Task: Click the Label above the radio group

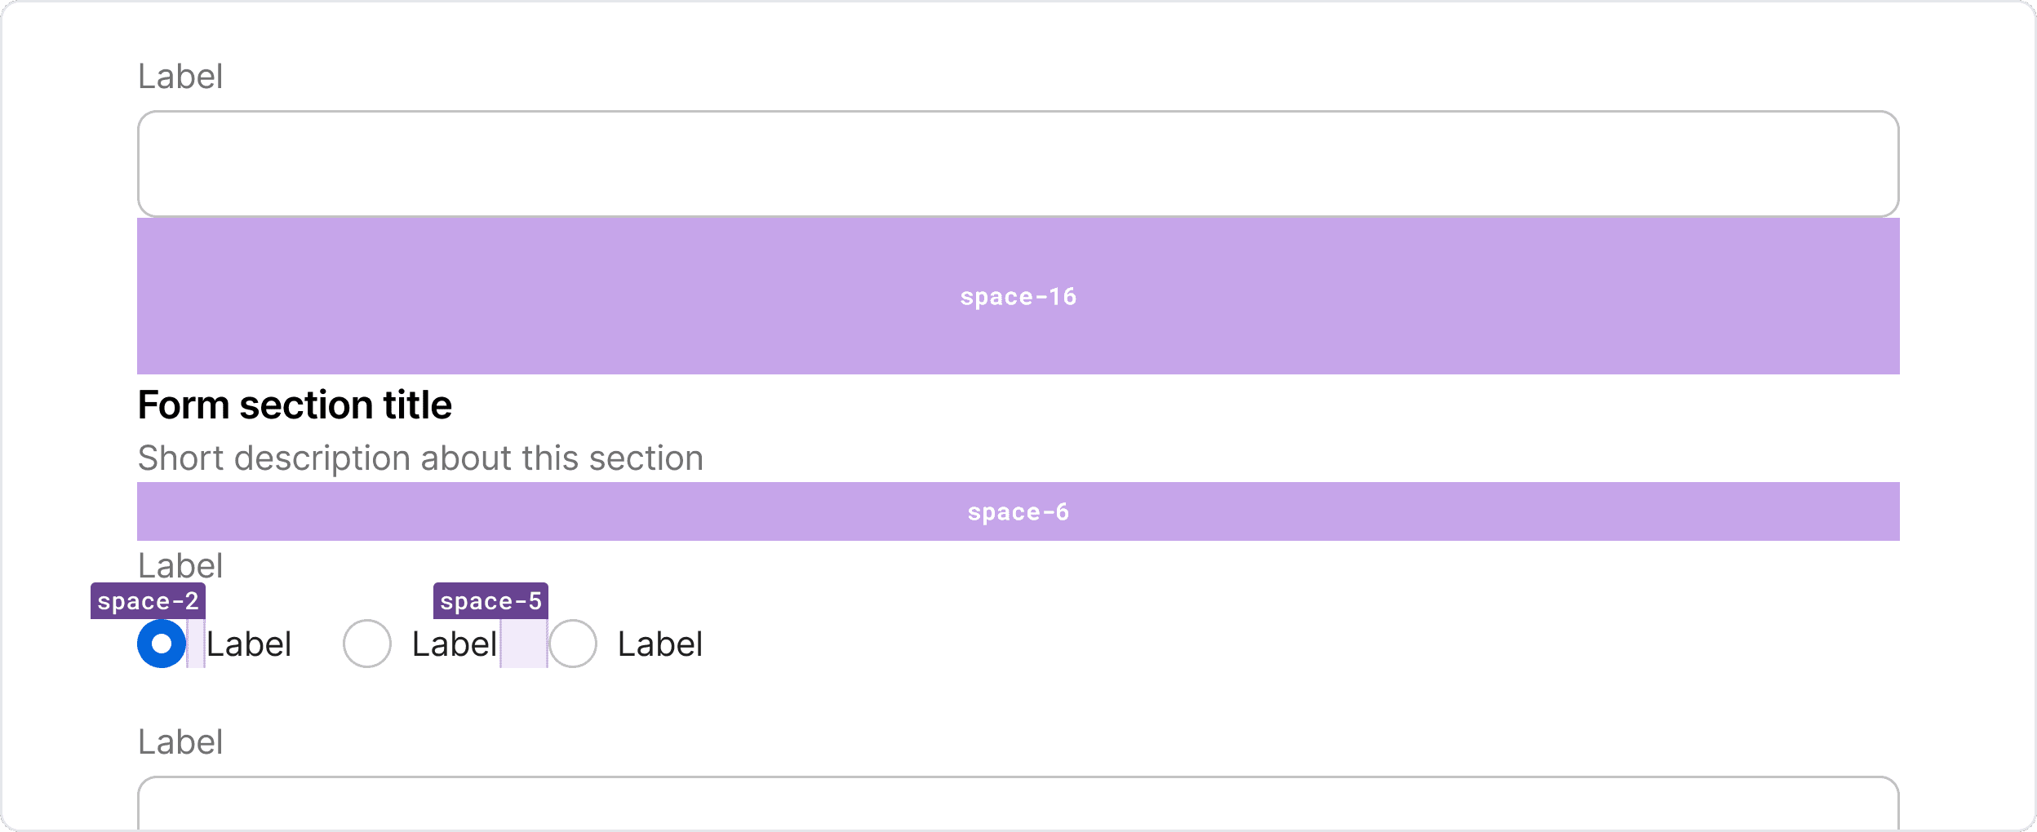Action: click(180, 565)
